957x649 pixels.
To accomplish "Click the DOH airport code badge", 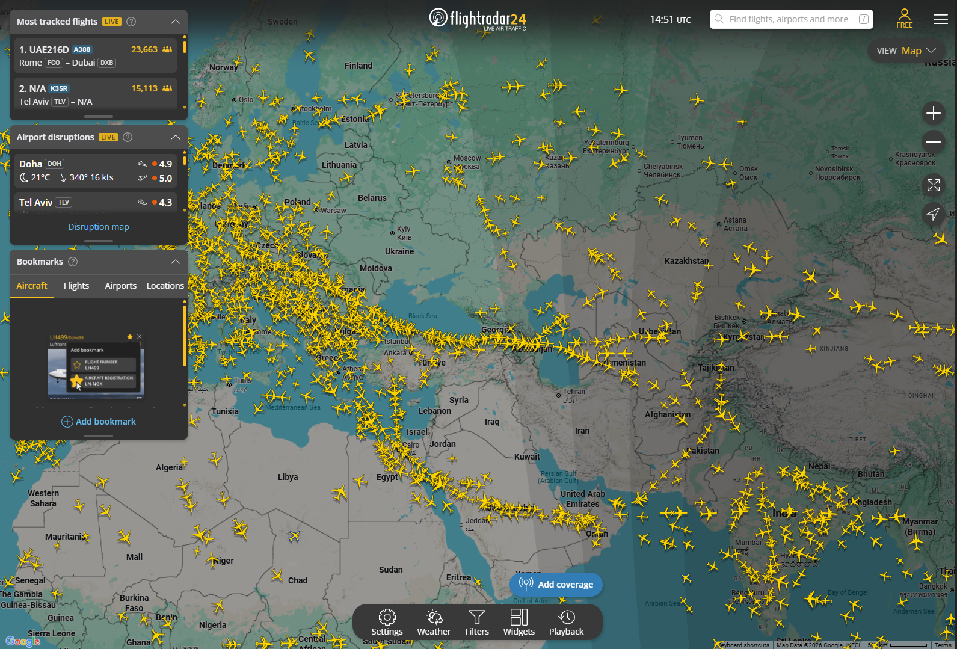I will pyautogui.click(x=55, y=164).
